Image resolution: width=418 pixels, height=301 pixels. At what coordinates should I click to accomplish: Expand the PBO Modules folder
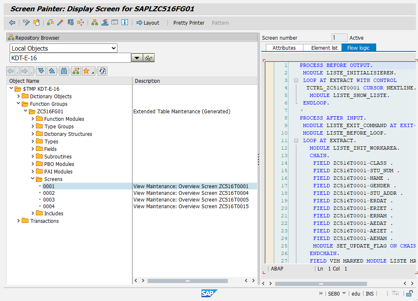pyautogui.click(x=33, y=164)
